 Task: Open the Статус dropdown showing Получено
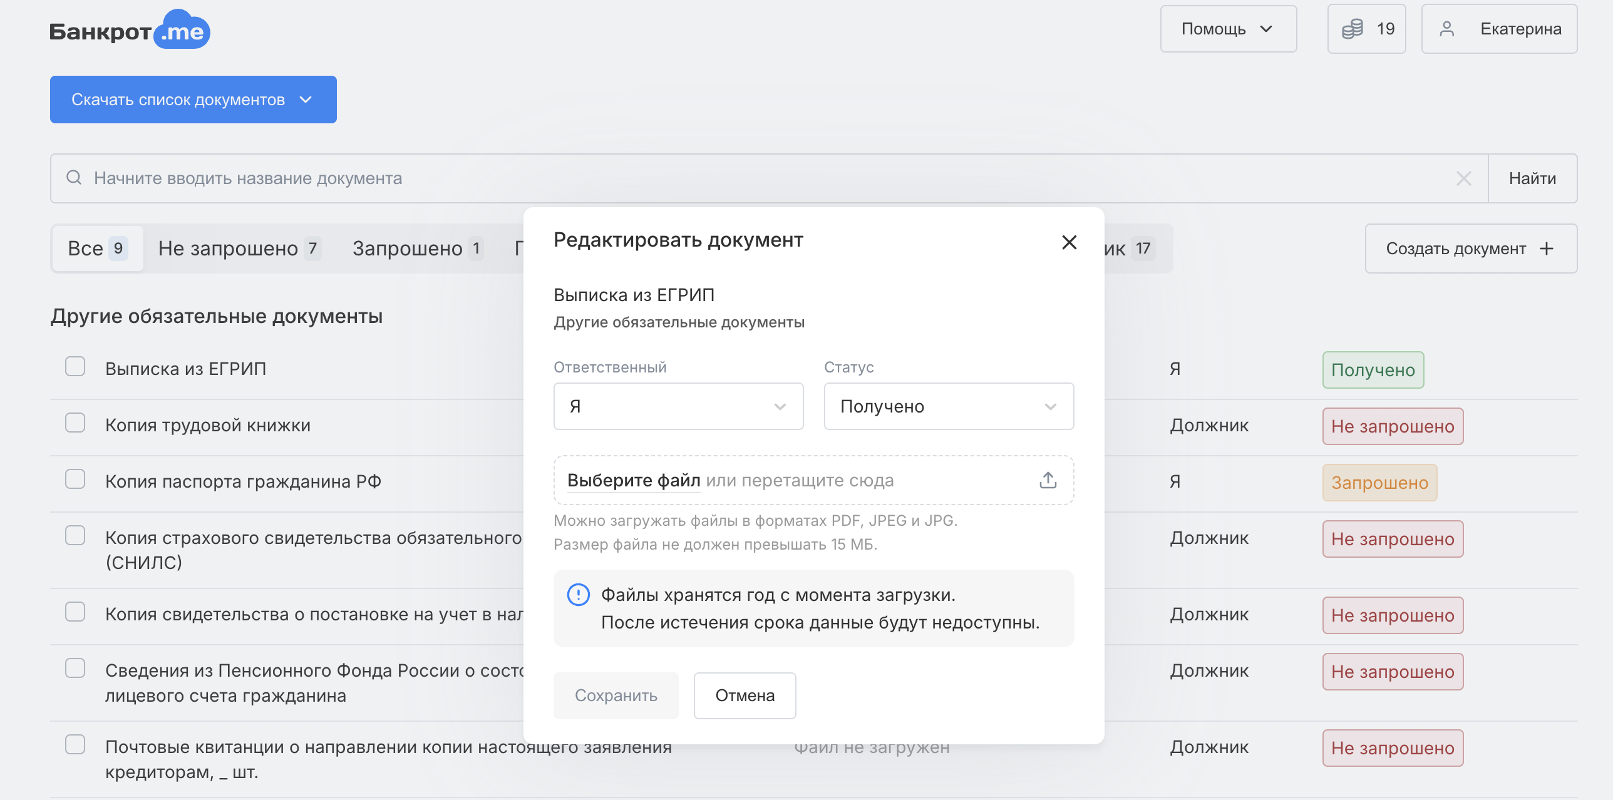949,406
